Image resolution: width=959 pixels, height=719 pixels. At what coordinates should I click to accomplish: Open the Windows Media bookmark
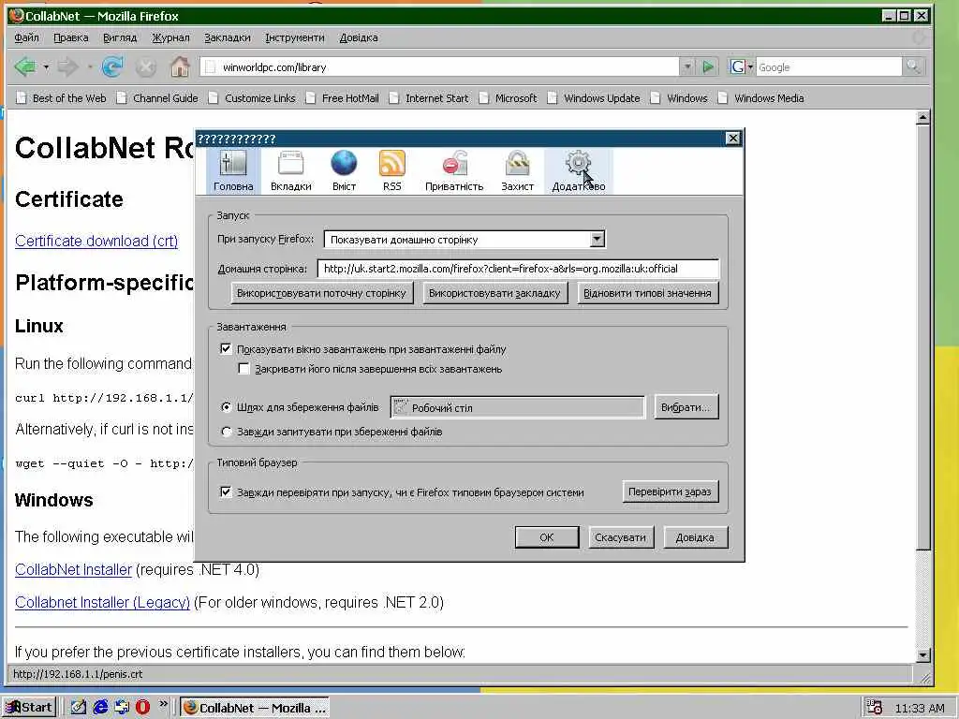point(760,97)
